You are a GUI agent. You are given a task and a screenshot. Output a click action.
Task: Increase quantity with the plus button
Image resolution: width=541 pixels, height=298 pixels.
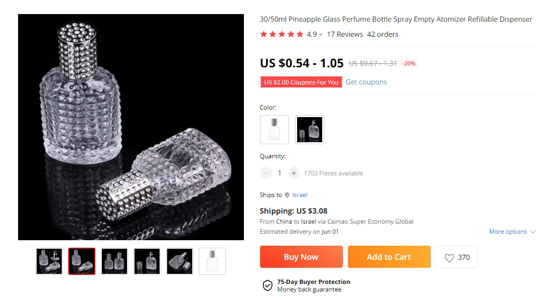294,173
